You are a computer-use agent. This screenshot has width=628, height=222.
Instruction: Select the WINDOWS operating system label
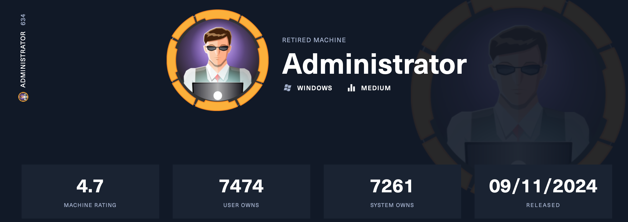tap(315, 88)
